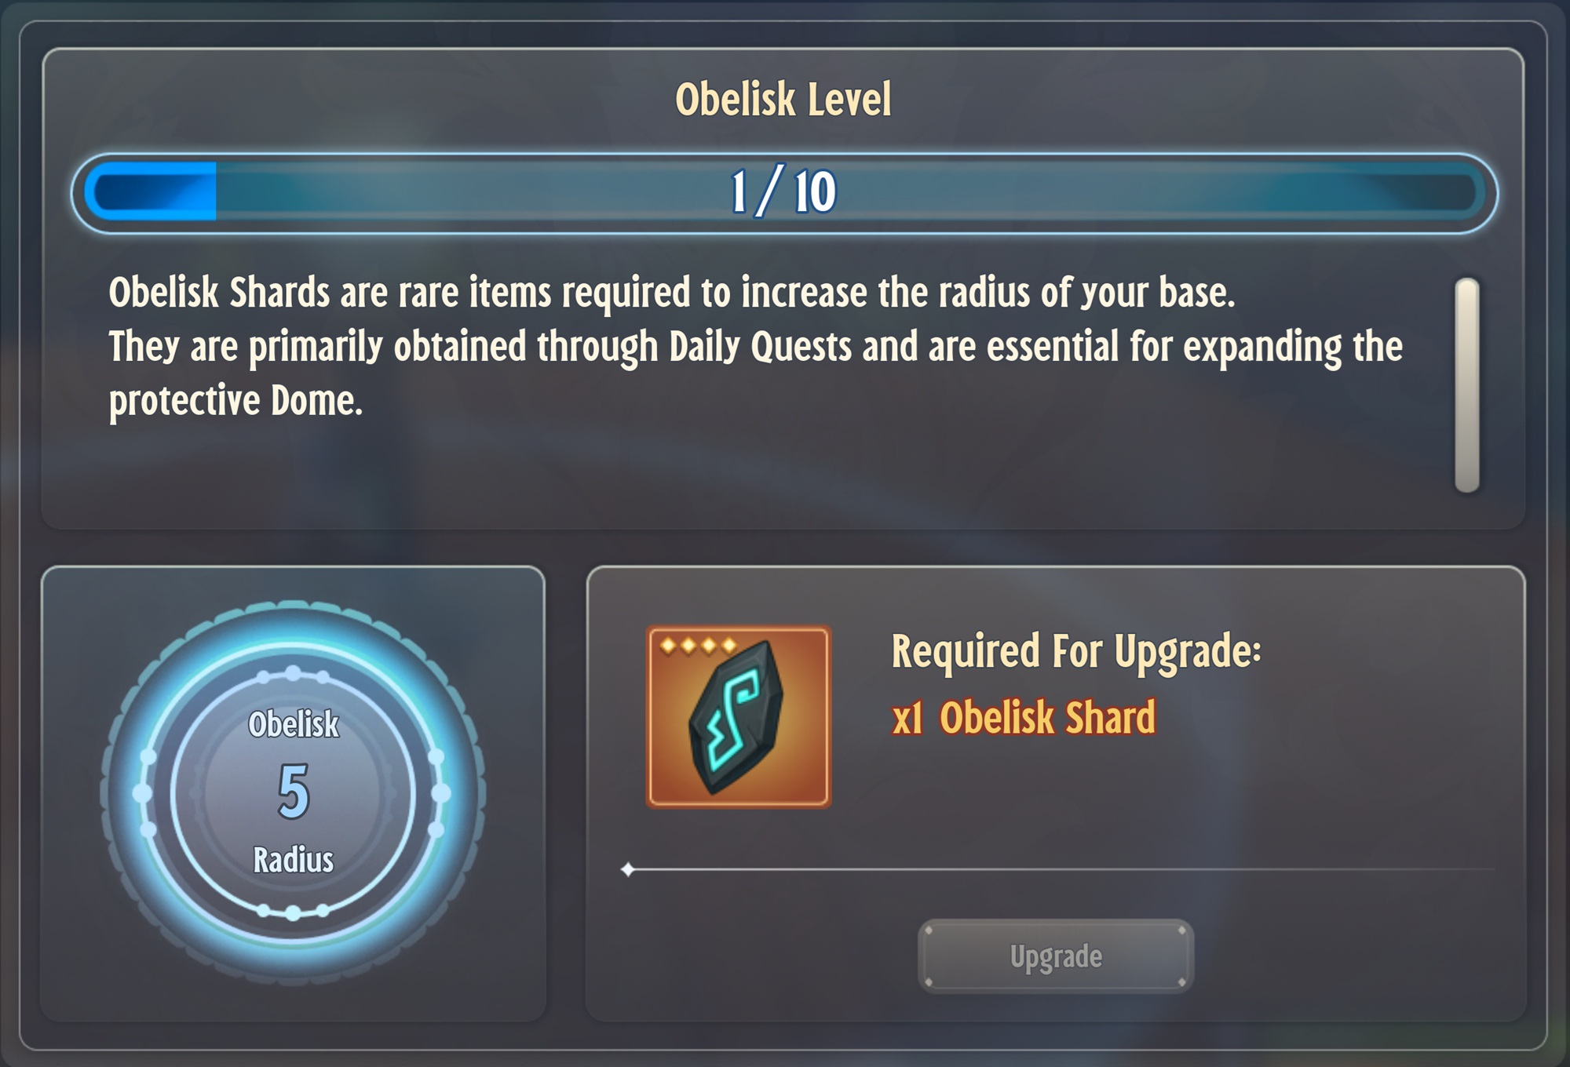
Task: Click the left node on the radius ring
Action: pos(142,792)
